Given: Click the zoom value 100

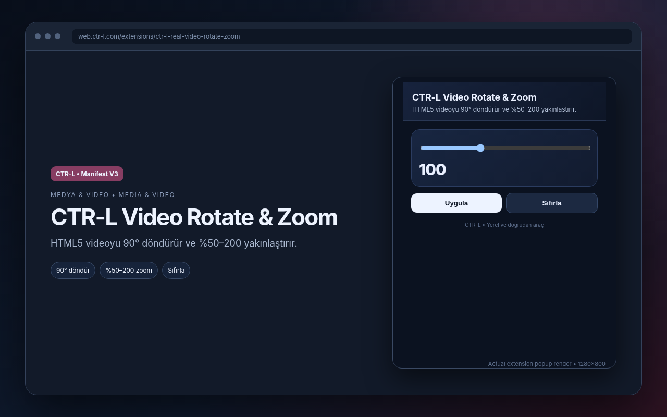Looking at the screenshot, I should click(433, 170).
